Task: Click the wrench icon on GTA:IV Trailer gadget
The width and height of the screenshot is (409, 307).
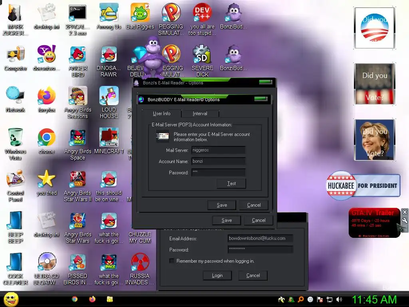Action: coord(405,220)
